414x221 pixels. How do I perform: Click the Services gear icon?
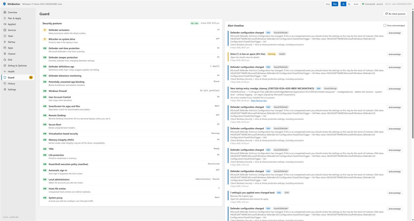tap(5, 30)
